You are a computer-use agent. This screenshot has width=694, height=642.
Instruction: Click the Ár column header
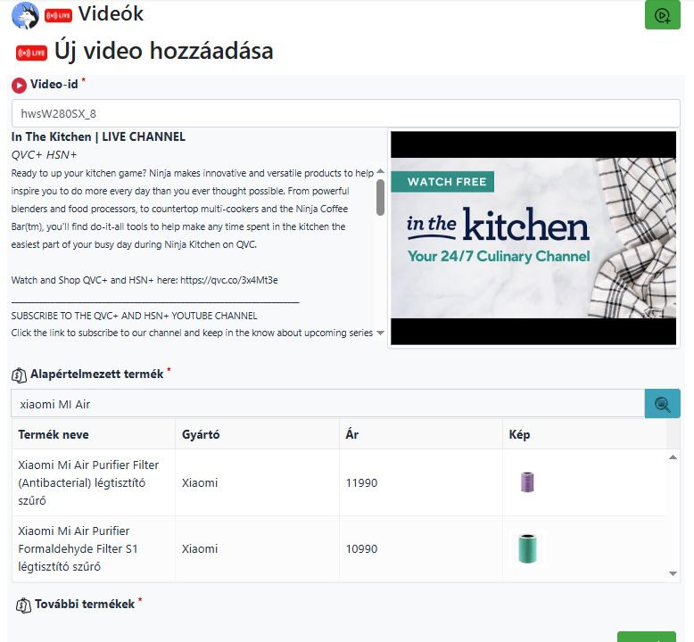421,434
